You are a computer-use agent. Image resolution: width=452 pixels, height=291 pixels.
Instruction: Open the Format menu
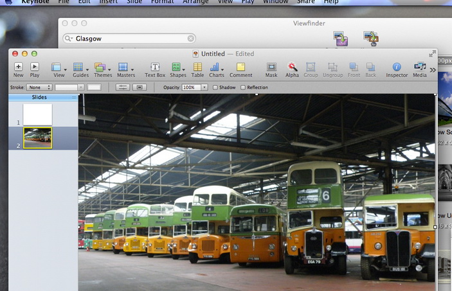tap(163, 2)
